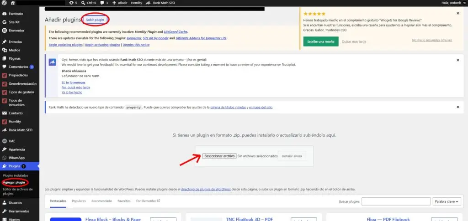468x221 pixels.
Task: Open Site Kit icon in sidebar
Action: [x=4, y=22]
